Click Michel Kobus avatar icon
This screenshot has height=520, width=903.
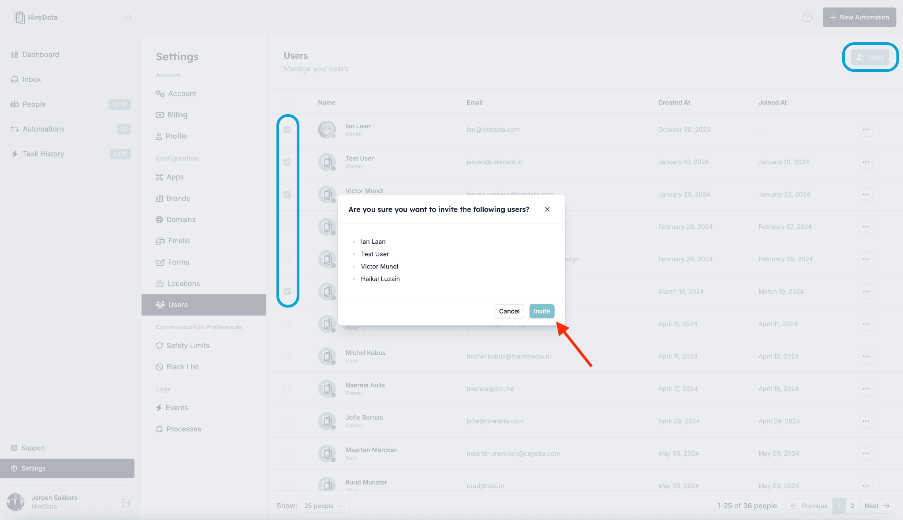pos(327,357)
